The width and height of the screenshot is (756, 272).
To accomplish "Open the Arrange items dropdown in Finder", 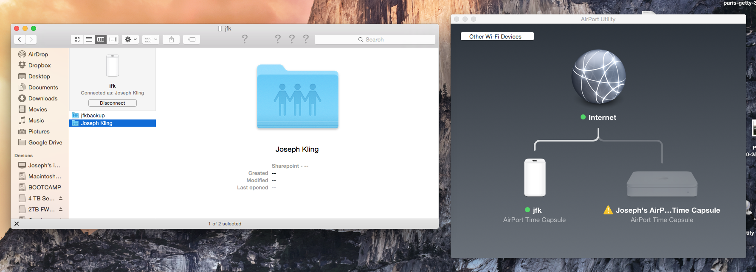I will pyautogui.click(x=151, y=39).
